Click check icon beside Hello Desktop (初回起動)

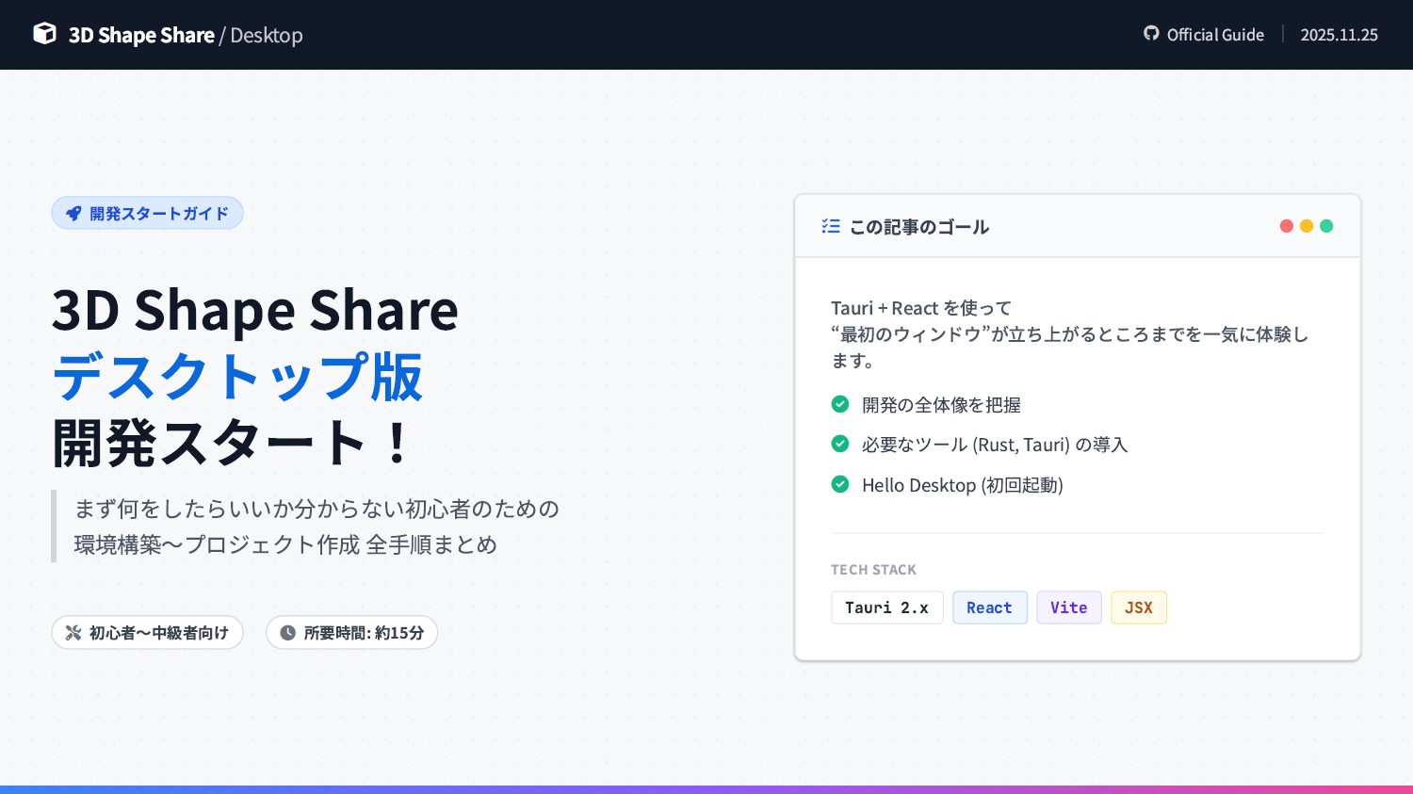[x=840, y=484]
